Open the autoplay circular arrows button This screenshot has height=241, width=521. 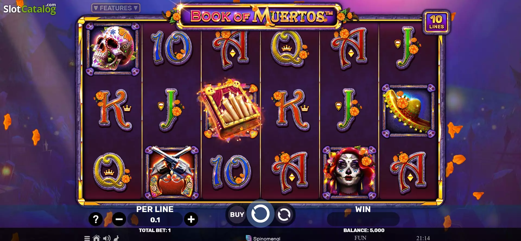point(284,215)
